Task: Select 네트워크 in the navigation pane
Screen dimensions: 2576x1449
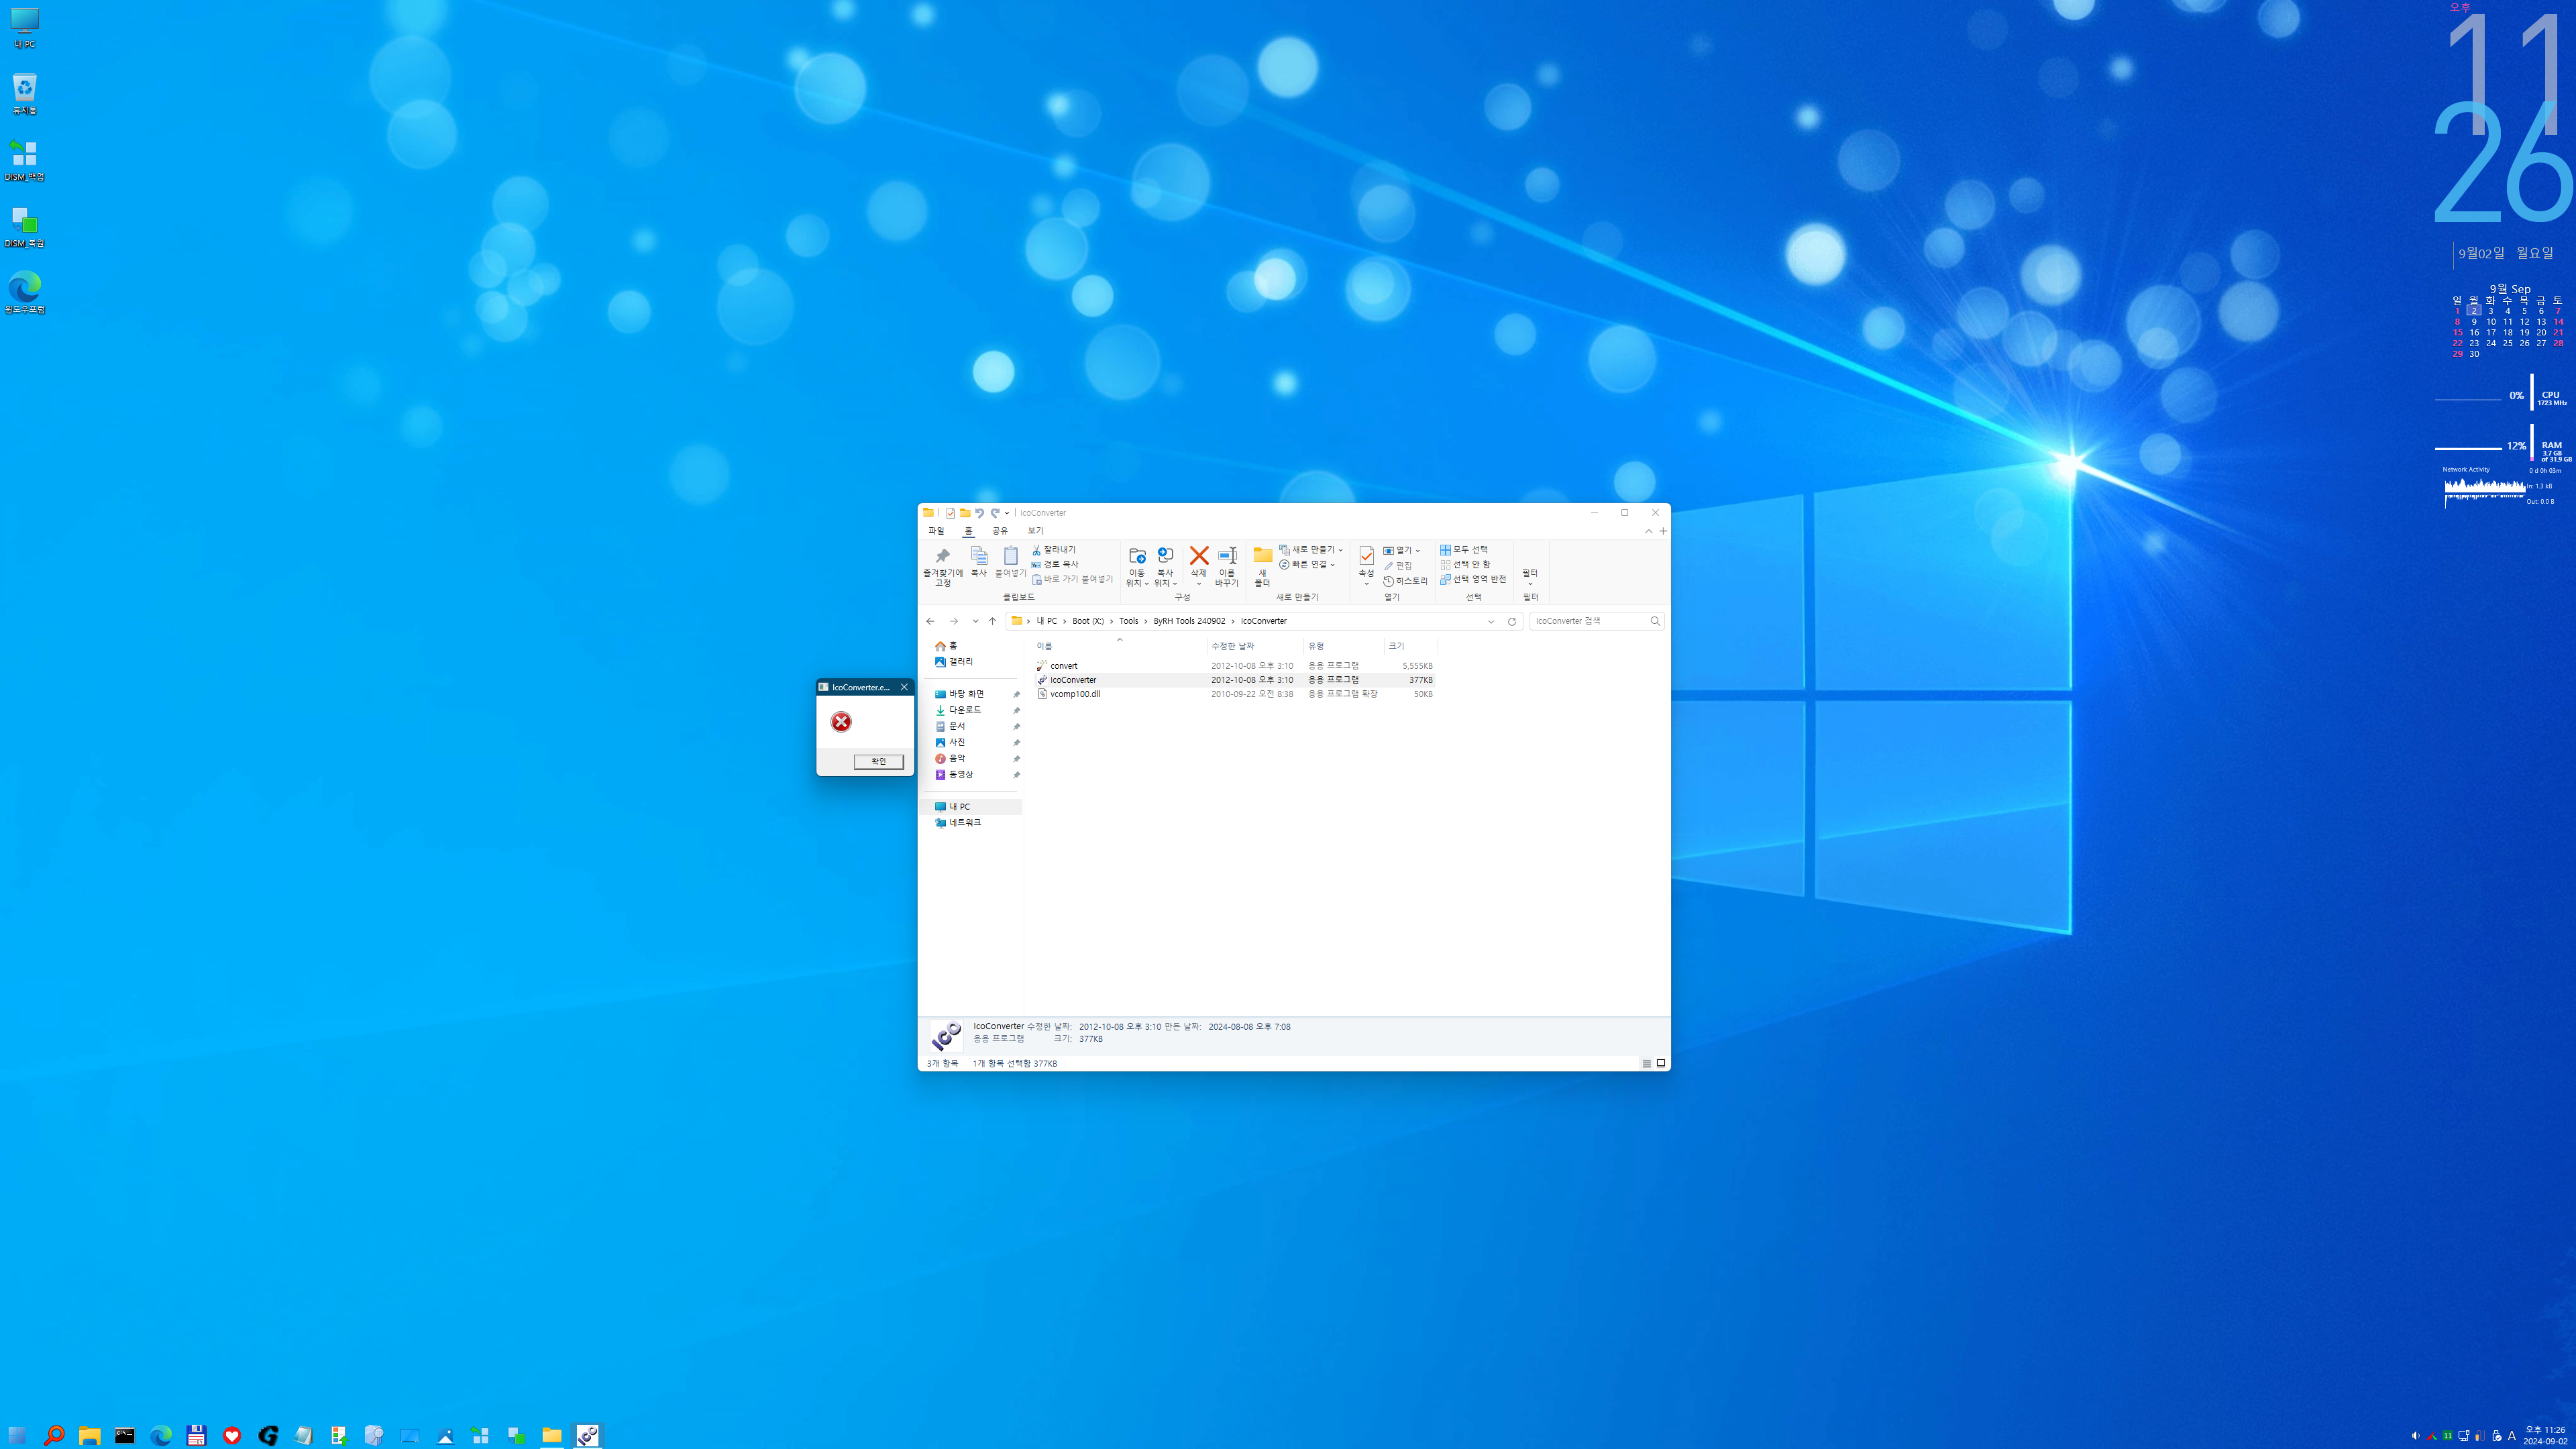Action: pyautogui.click(x=958, y=822)
